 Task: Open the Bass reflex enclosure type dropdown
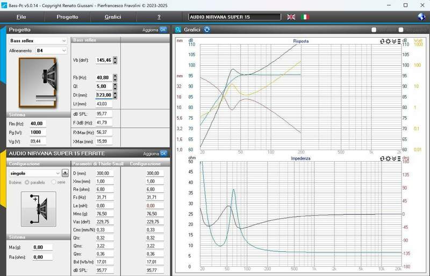pyautogui.click(x=38, y=40)
